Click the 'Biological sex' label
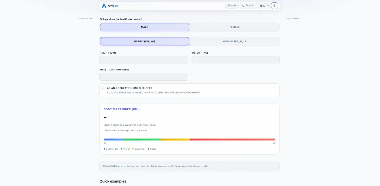380x186 pixels. pyautogui.click(x=121, y=19)
